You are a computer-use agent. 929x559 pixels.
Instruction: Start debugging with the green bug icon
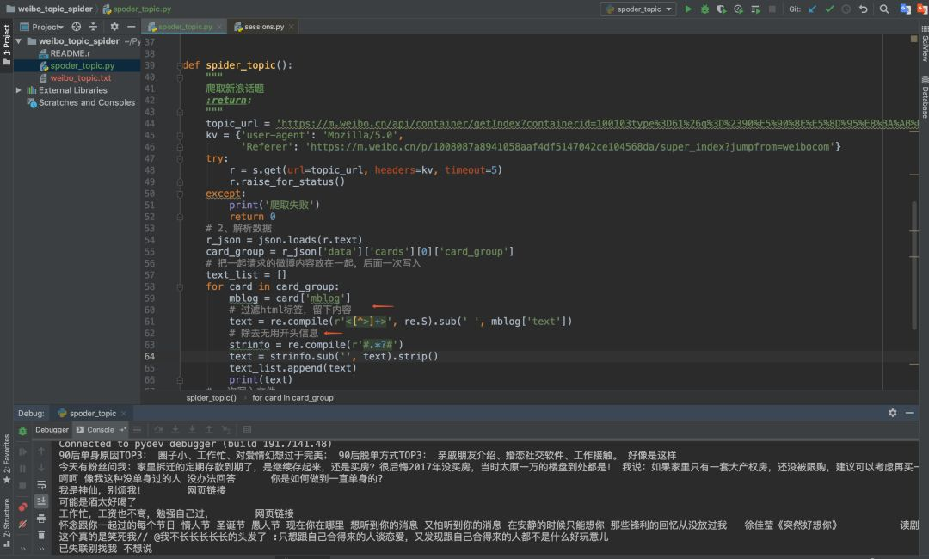point(704,9)
